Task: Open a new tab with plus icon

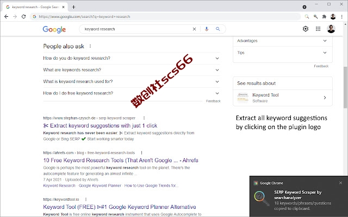Action: click(74, 7)
